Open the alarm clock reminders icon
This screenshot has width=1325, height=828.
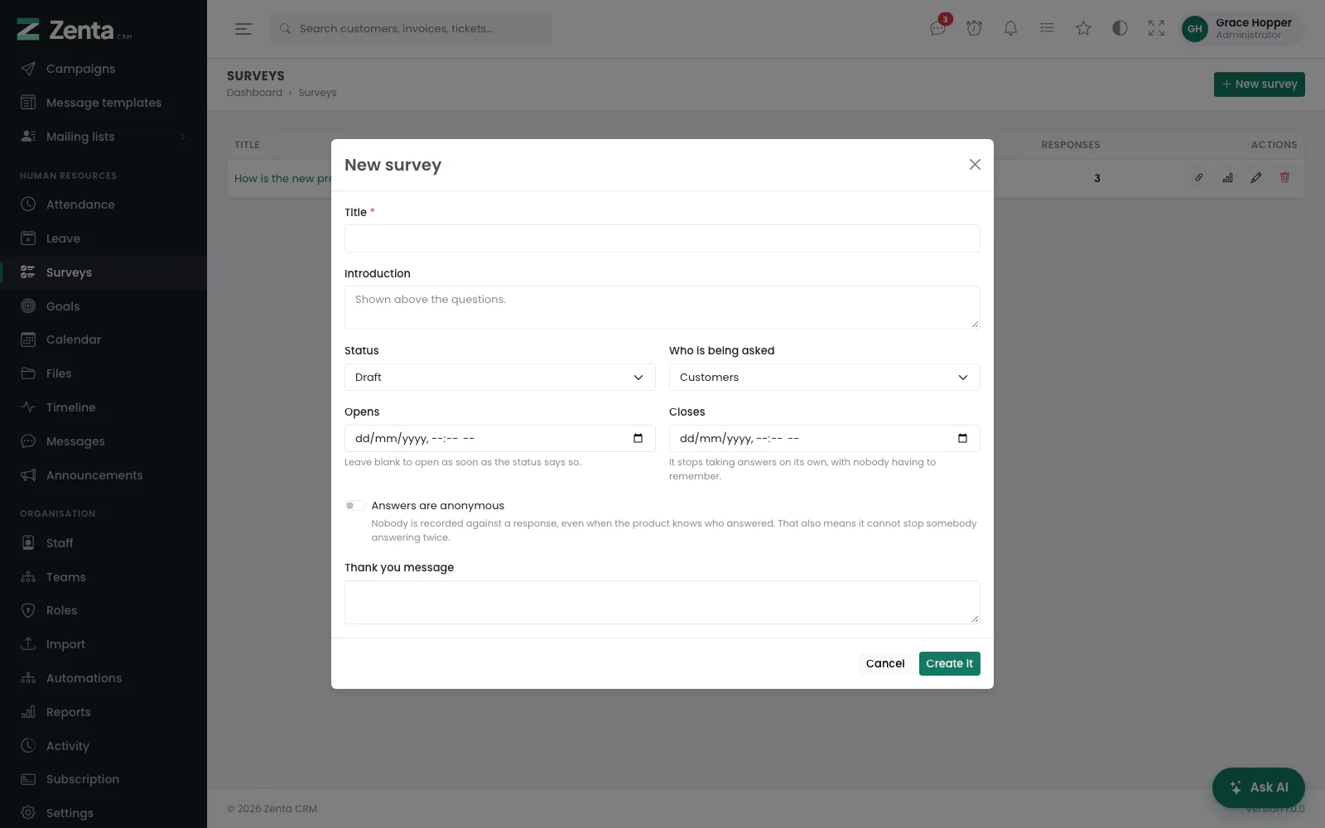974,28
